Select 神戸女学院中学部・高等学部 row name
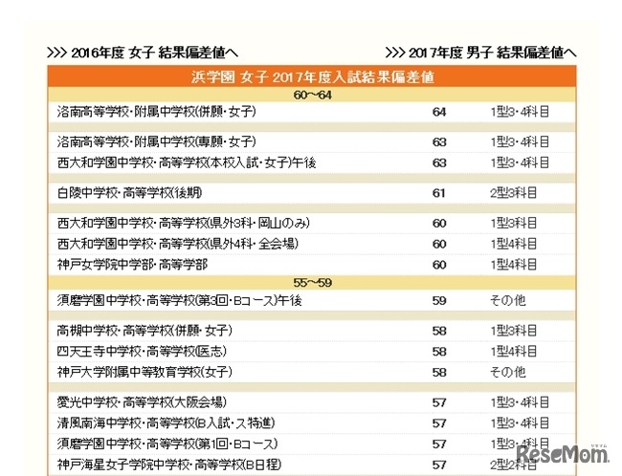Screen dimensions: 622x476 click(132, 265)
